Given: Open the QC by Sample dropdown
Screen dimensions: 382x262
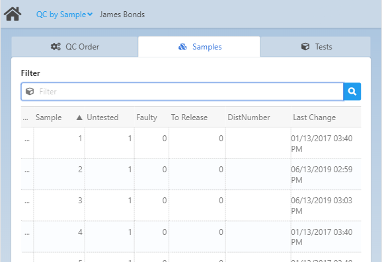Looking at the screenshot, I should 64,15.
